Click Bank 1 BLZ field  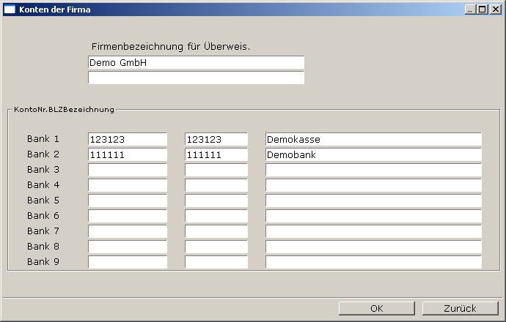pyautogui.click(x=216, y=139)
